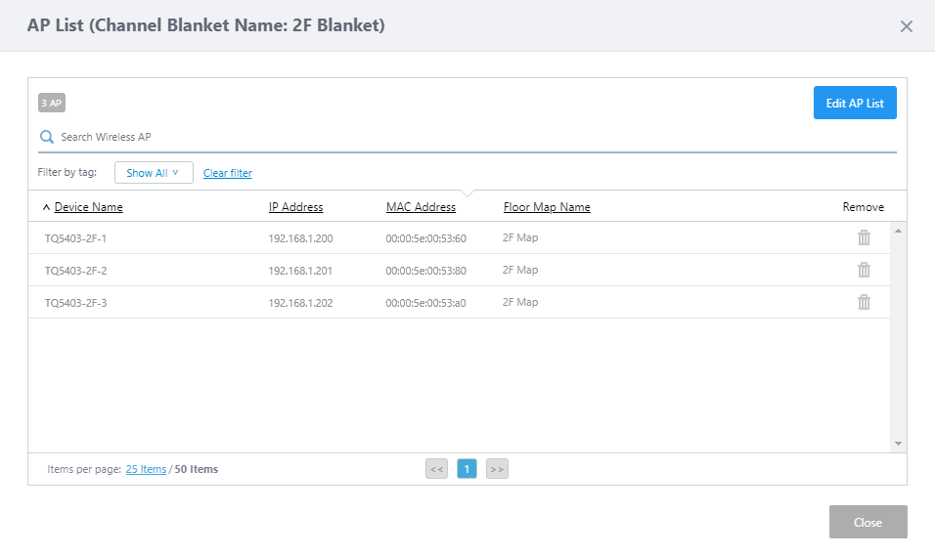Go to next page using >> button
Viewport: 935px width, 556px height.
[497, 469]
